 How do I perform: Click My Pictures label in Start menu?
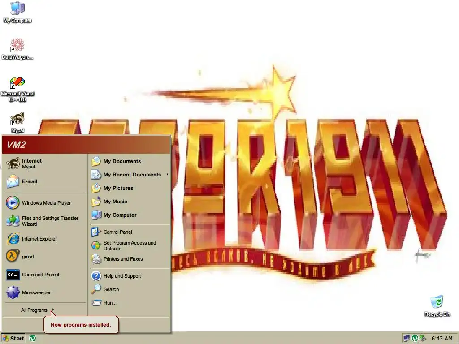[x=118, y=188]
